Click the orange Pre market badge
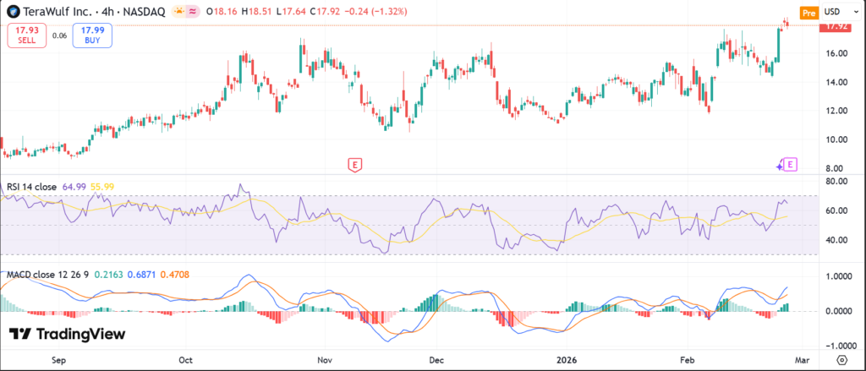866x371 pixels. click(x=809, y=13)
